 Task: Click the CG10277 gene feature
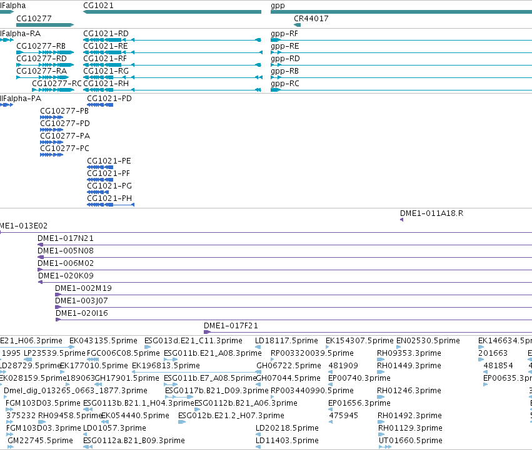[x=45, y=25]
